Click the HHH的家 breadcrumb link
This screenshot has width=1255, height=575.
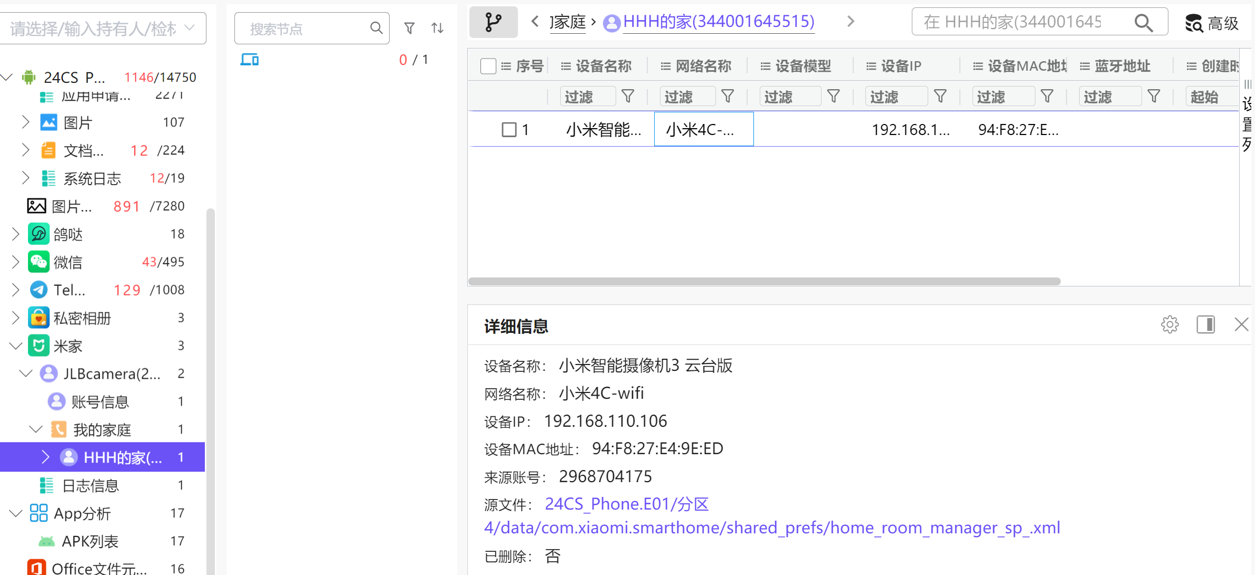tap(719, 22)
